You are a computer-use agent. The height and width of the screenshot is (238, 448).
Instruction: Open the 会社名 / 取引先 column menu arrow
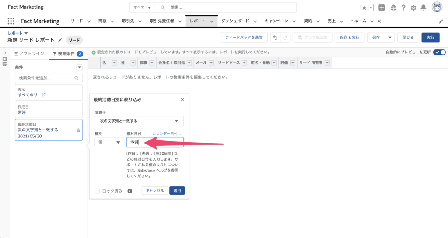click(x=189, y=63)
